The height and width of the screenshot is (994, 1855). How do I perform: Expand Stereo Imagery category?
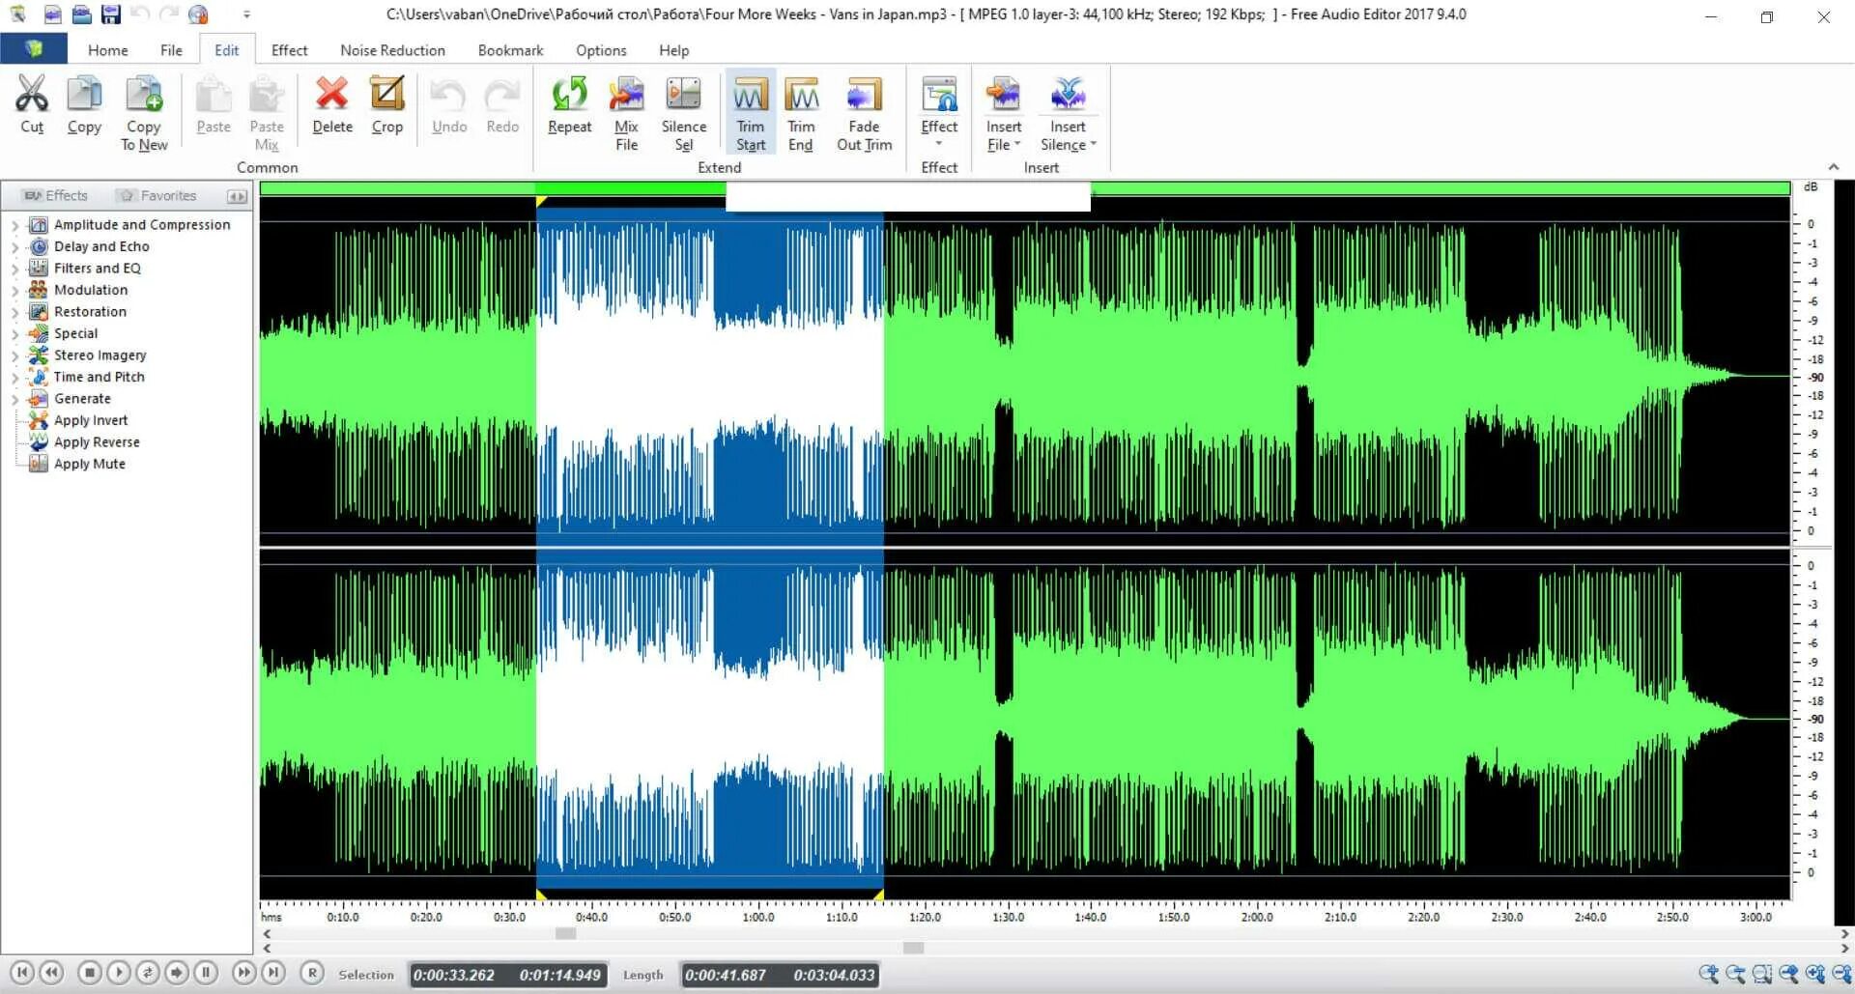coord(14,355)
